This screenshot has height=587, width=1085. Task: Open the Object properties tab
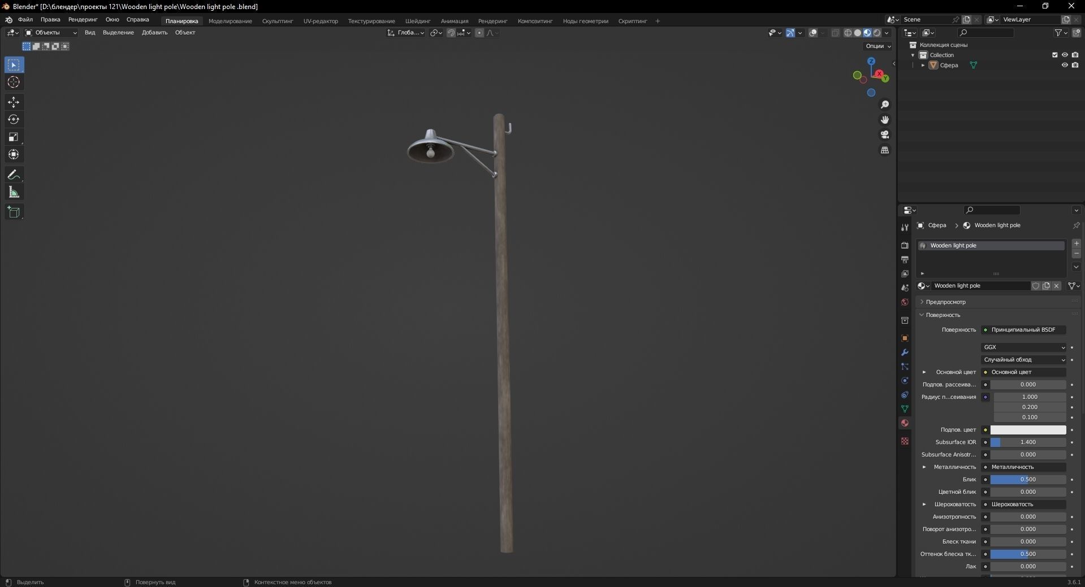[x=905, y=338]
